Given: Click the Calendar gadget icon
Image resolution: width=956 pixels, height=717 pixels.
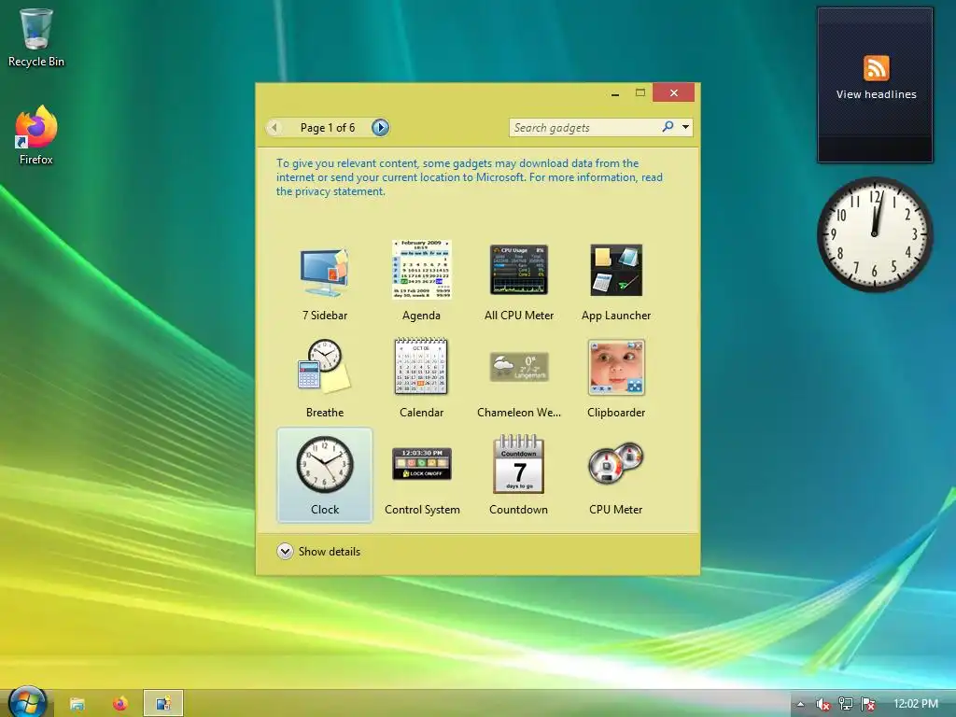Looking at the screenshot, I should click(421, 366).
